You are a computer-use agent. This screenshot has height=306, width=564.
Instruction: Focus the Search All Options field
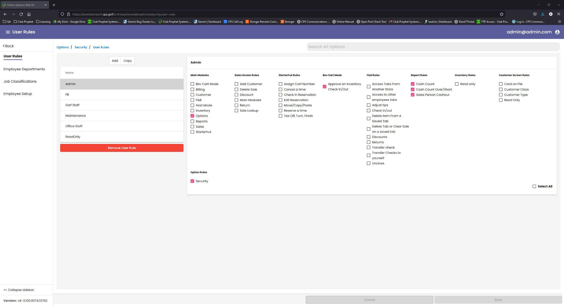(x=433, y=47)
